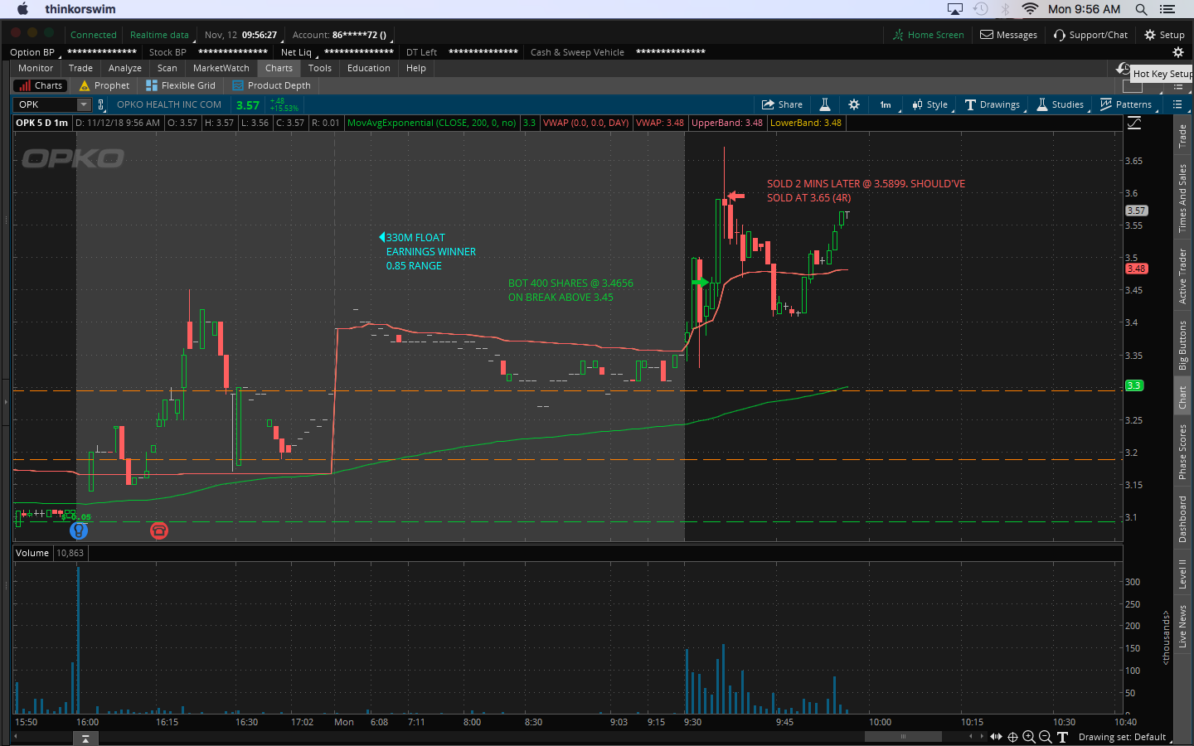The width and height of the screenshot is (1194, 746).
Task: Click the gear icon below the Setup button
Action: point(1178,51)
